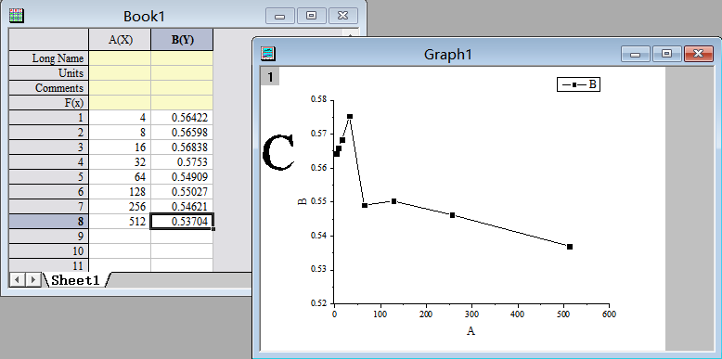Click the Units row label
The height and width of the screenshot is (359, 722).
click(49, 73)
